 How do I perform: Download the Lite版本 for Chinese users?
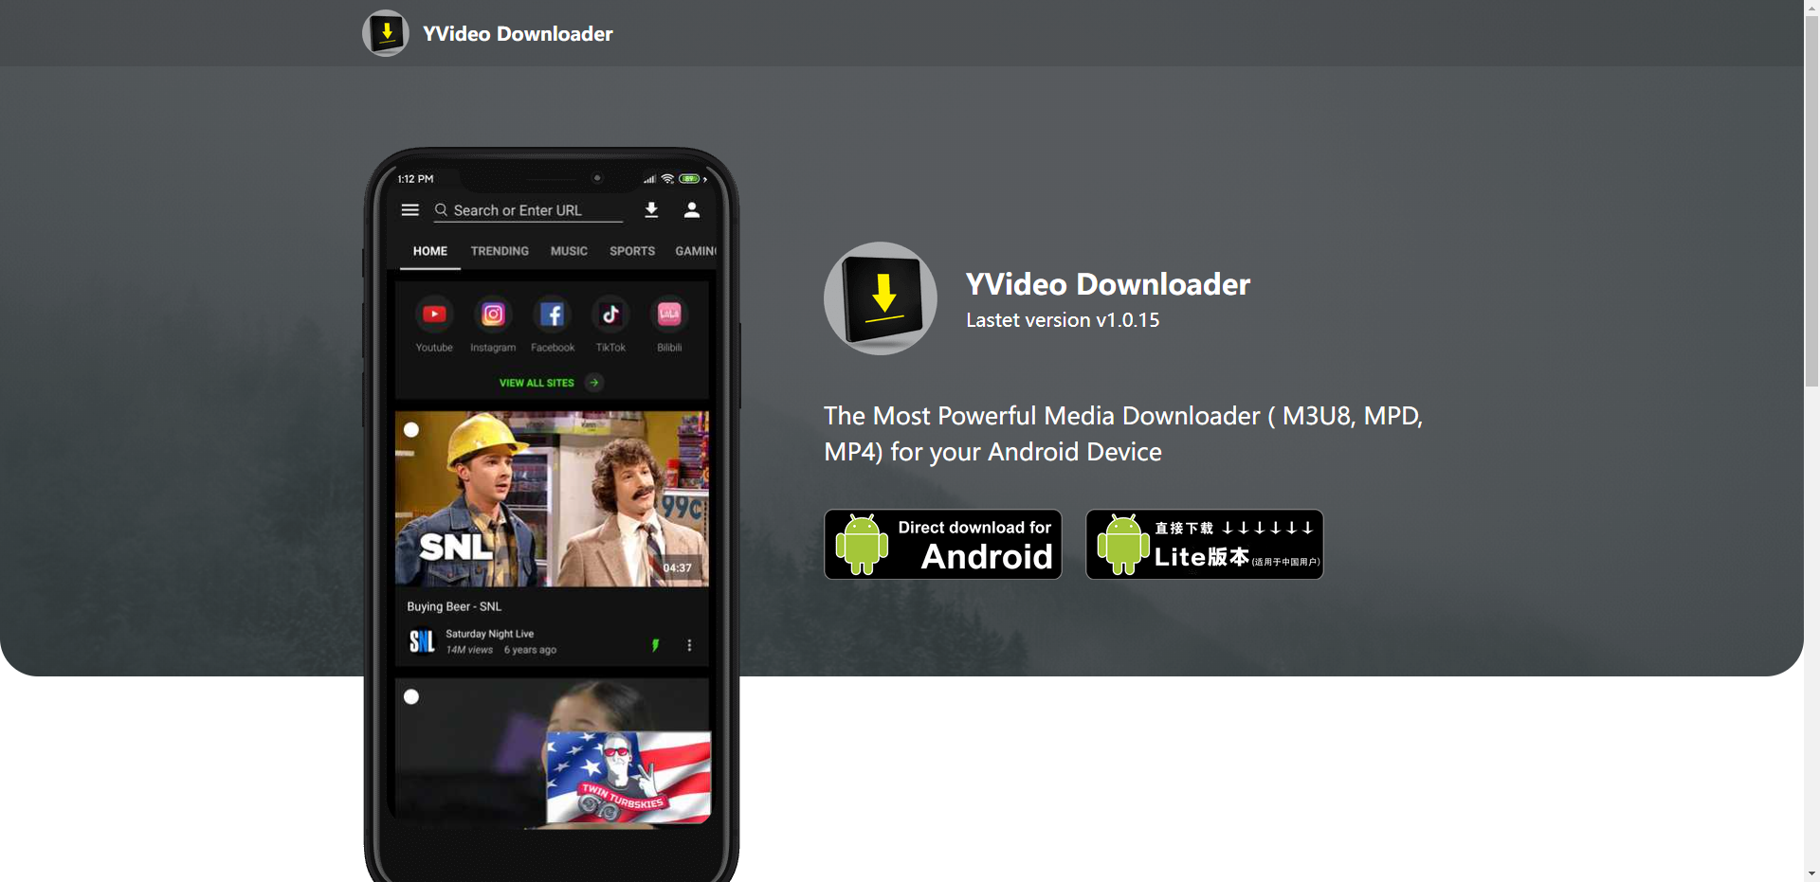coord(1204,544)
